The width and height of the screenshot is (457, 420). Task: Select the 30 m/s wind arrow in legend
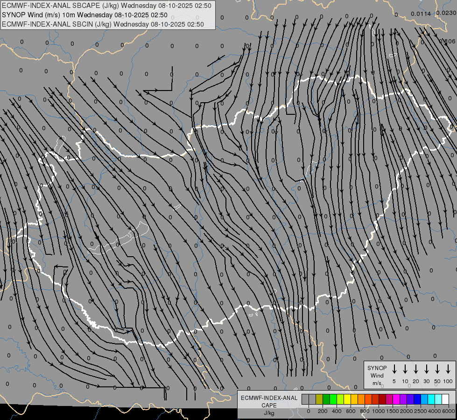point(426,369)
